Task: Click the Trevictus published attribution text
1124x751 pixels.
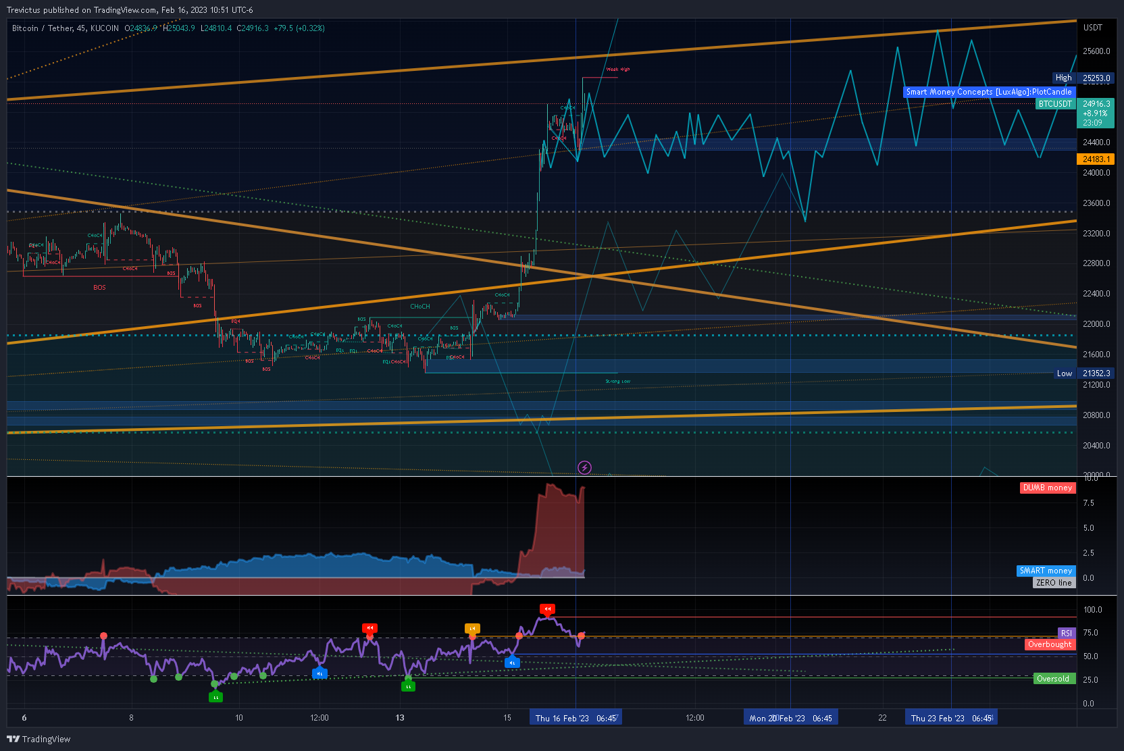Action: pos(130,10)
